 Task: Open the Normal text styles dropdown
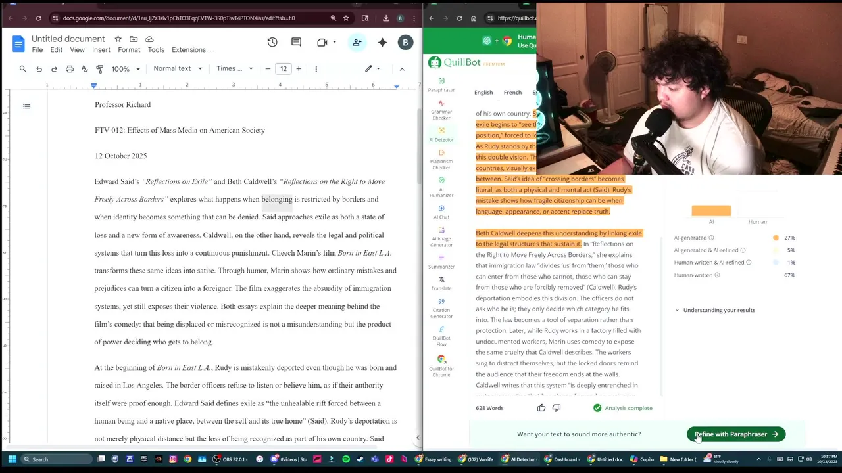click(x=178, y=68)
